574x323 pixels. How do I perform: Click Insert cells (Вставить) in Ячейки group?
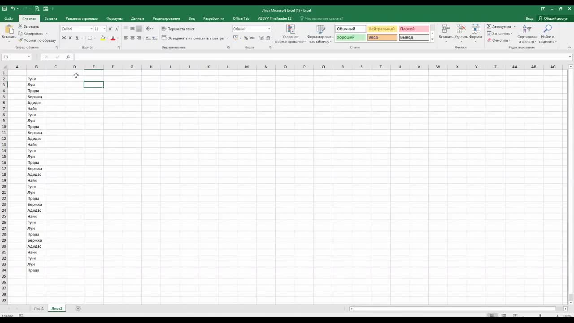(x=446, y=34)
